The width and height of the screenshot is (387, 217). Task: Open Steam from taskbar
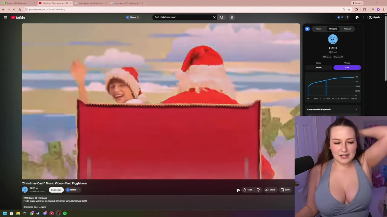click(38, 213)
